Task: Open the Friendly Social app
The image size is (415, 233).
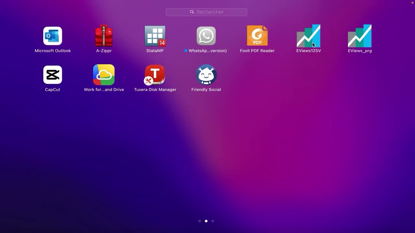Action: 206,75
